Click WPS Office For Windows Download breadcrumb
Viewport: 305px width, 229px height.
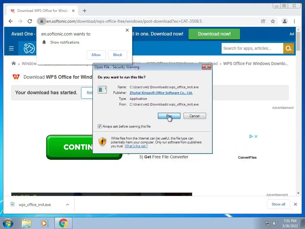256,64
